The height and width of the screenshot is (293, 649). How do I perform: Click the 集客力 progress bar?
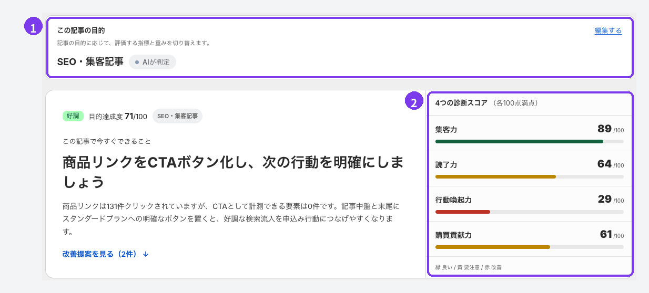tap(530, 141)
